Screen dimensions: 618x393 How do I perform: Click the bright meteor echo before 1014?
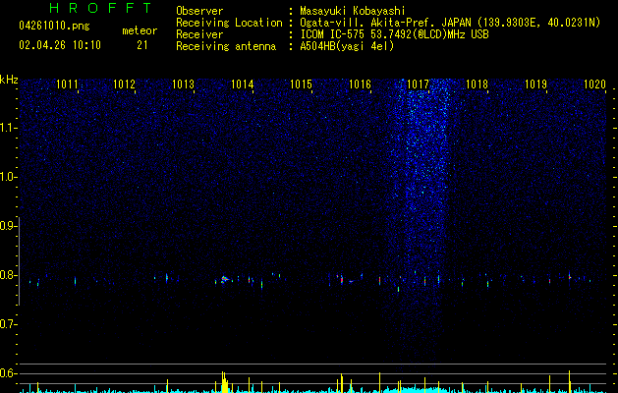[x=225, y=279]
